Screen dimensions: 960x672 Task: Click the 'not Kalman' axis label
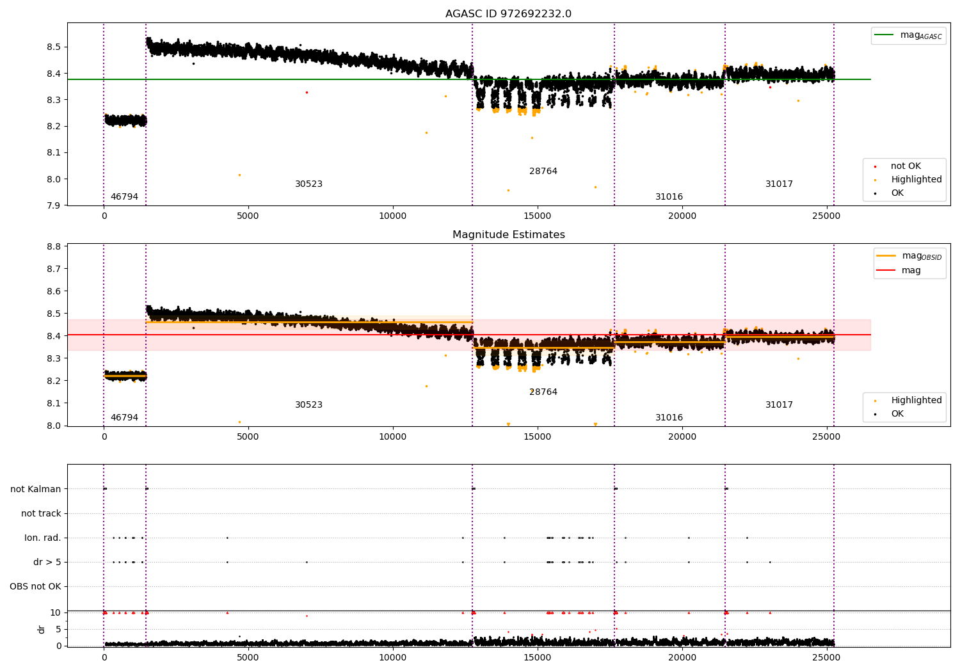point(36,490)
